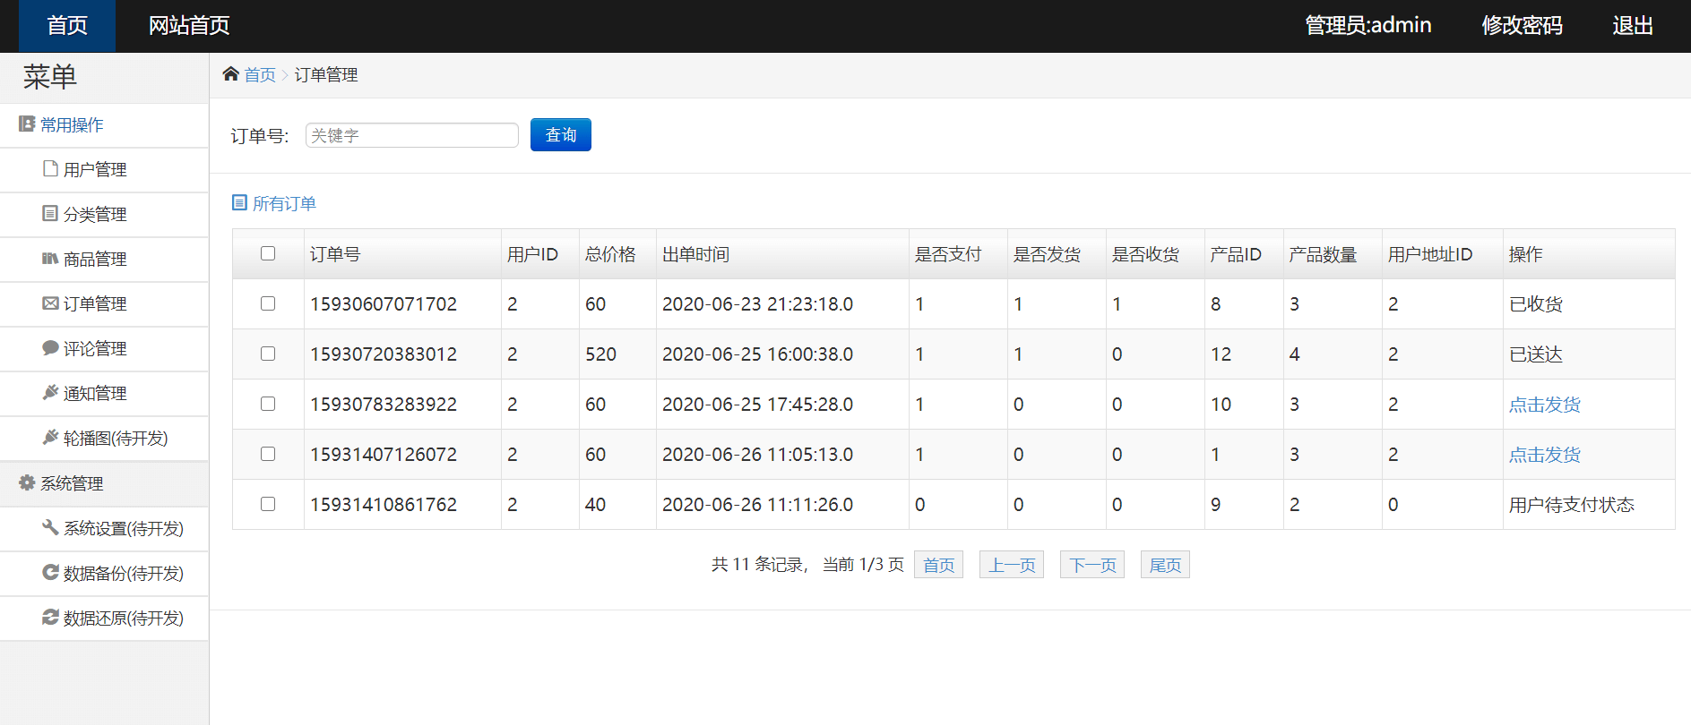The image size is (1691, 725).
Task: Click 管理员:admin in the top bar
Action: (x=1368, y=26)
